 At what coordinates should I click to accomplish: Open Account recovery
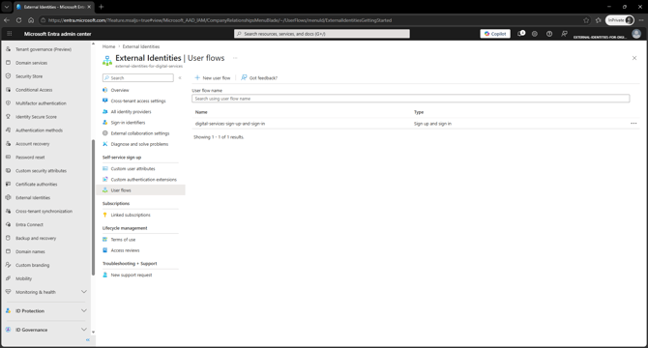tap(33, 144)
